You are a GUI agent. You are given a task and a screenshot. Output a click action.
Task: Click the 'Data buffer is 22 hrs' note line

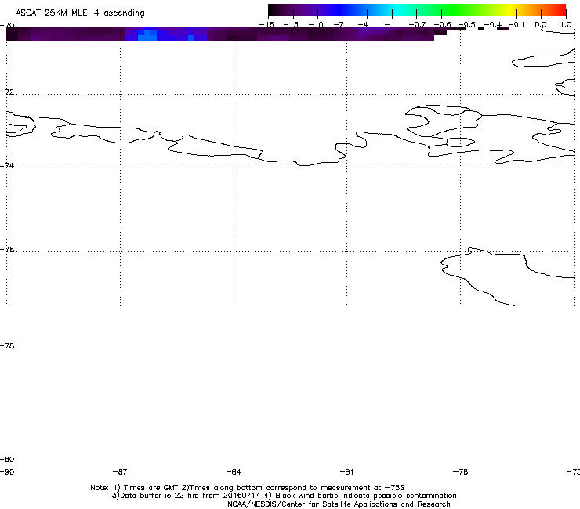(x=284, y=496)
